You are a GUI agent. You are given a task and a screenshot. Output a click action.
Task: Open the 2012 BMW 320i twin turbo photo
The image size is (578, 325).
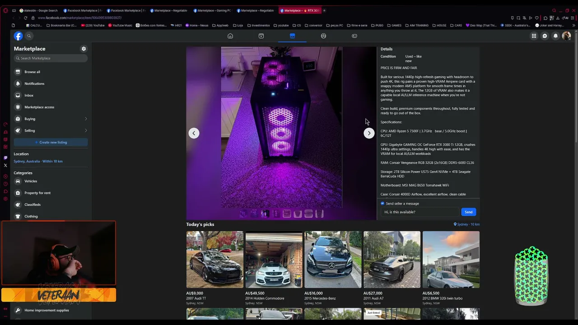click(x=451, y=260)
